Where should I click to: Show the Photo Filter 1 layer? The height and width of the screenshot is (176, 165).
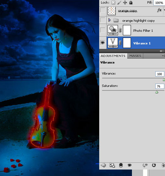pyautogui.click(x=102, y=30)
